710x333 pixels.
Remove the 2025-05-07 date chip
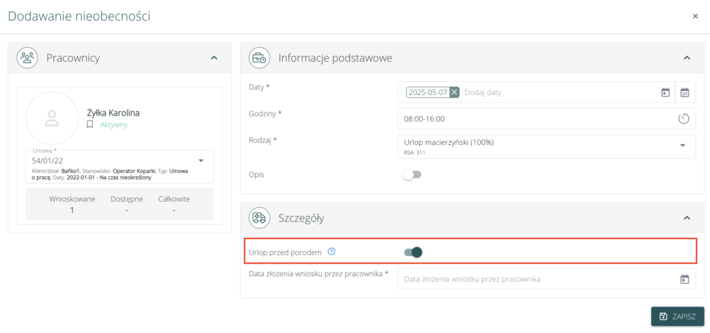click(x=454, y=92)
